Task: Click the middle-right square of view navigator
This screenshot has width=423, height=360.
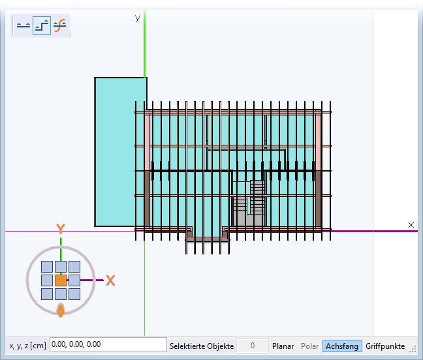Action: click(x=74, y=280)
